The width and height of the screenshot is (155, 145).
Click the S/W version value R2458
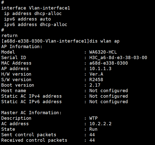click(x=96, y=80)
